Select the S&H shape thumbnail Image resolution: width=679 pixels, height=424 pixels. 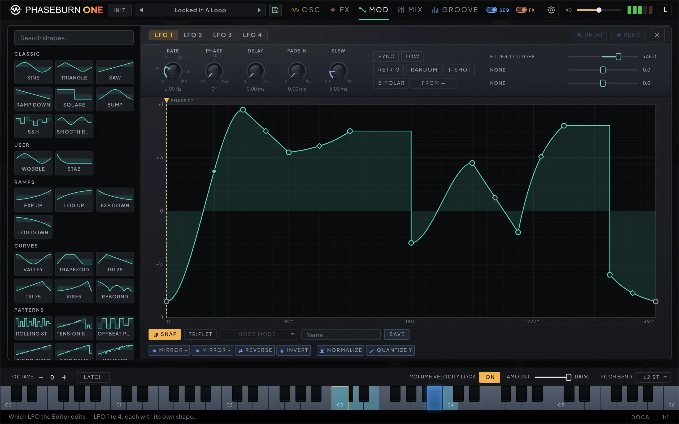pyautogui.click(x=33, y=126)
